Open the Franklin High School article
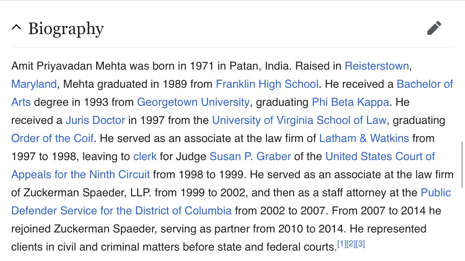 [x=267, y=84]
